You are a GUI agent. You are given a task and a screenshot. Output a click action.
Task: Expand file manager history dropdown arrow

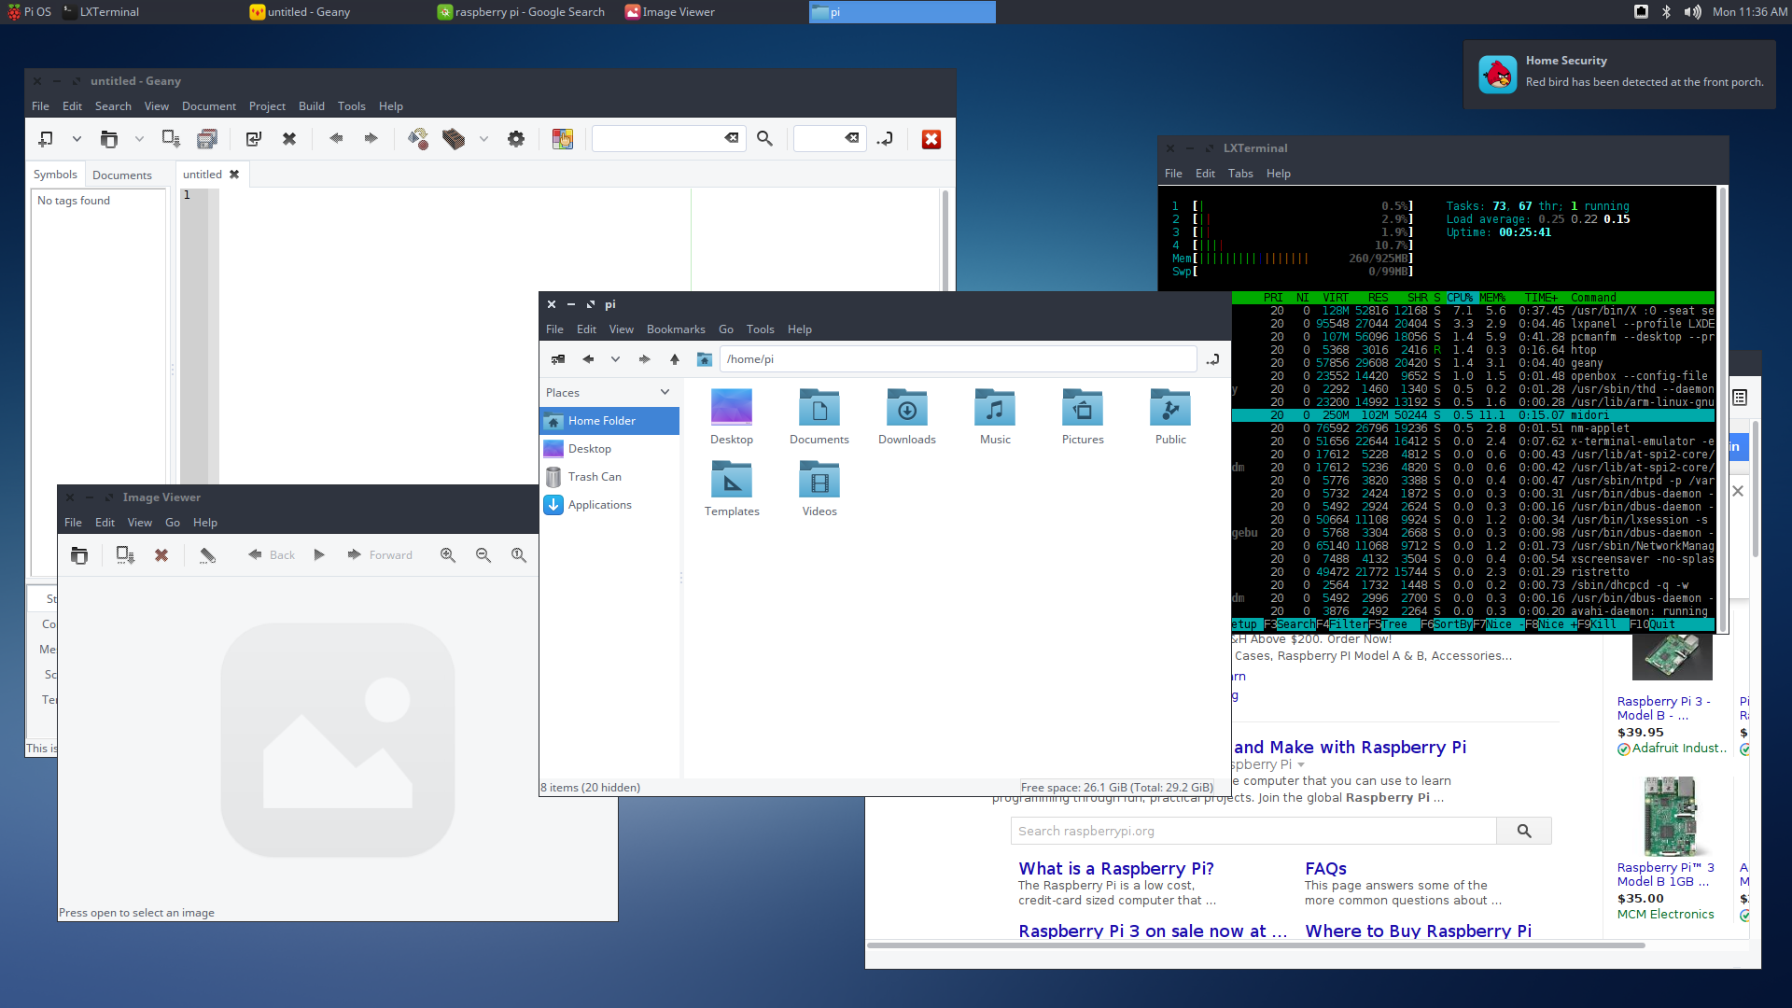[615, 359]
